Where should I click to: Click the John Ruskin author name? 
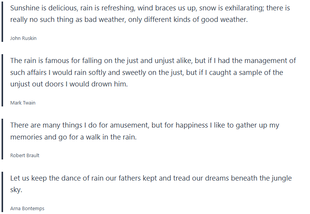pos(23,38)
